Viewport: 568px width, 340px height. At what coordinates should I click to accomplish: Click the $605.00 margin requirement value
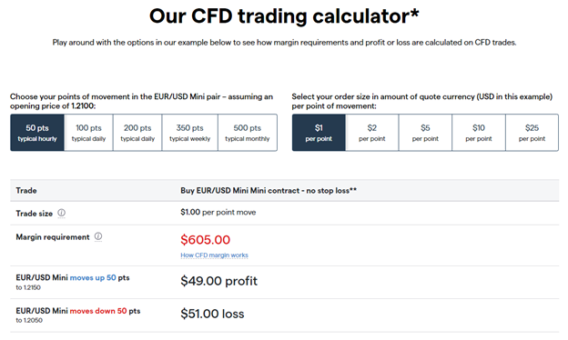pyautogui.click(x=206, y=240)
